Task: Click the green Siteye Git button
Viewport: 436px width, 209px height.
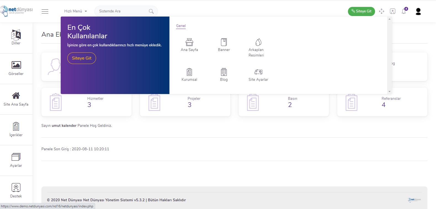Action: click(x=361, y=11)
